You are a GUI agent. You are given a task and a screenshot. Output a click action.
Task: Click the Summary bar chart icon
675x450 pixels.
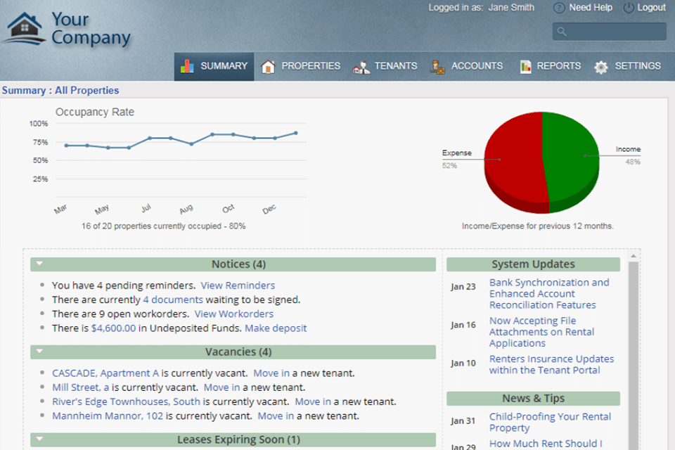coord(187,67)
